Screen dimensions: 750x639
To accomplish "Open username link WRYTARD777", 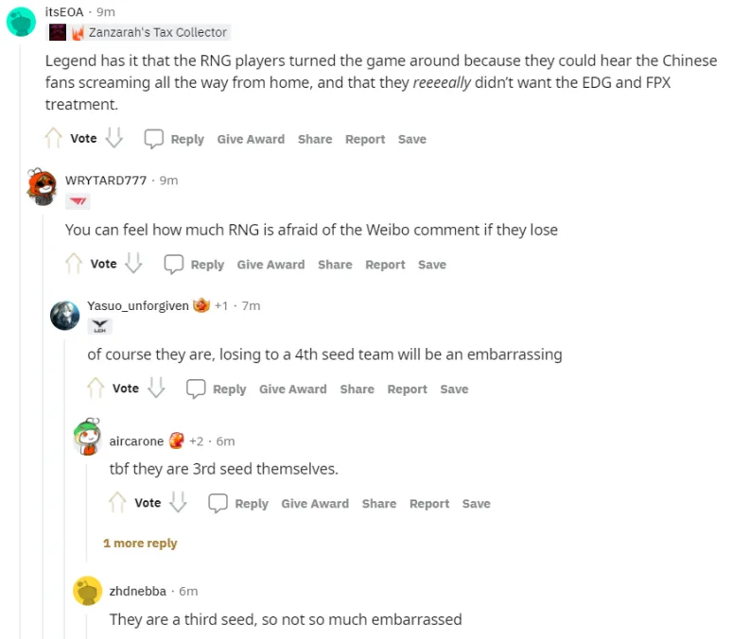I will pyautogui.click(x=106, y=181).
